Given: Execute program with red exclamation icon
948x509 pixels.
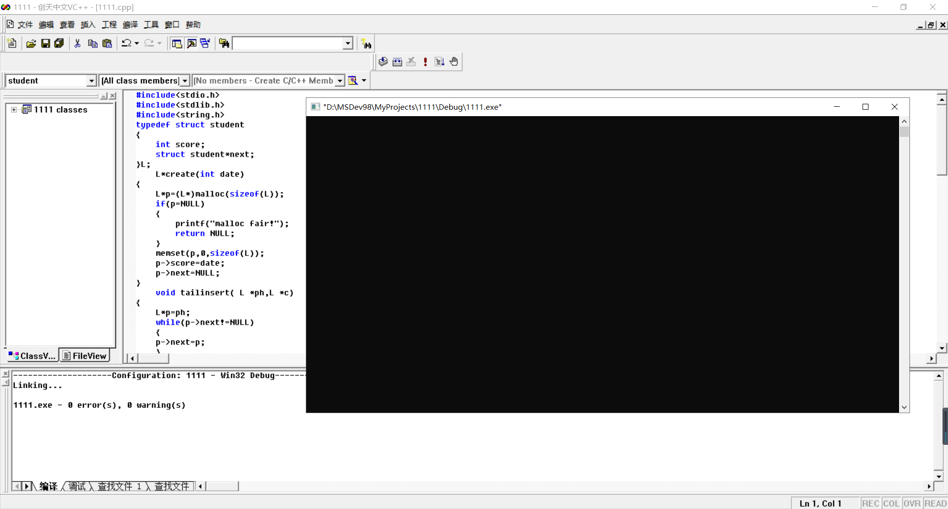Looking at the screenshot, I should (x=425, y=62).
